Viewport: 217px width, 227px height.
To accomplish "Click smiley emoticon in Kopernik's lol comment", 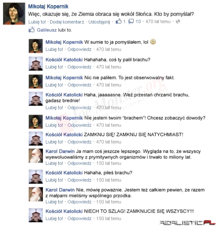I will 153,42.
